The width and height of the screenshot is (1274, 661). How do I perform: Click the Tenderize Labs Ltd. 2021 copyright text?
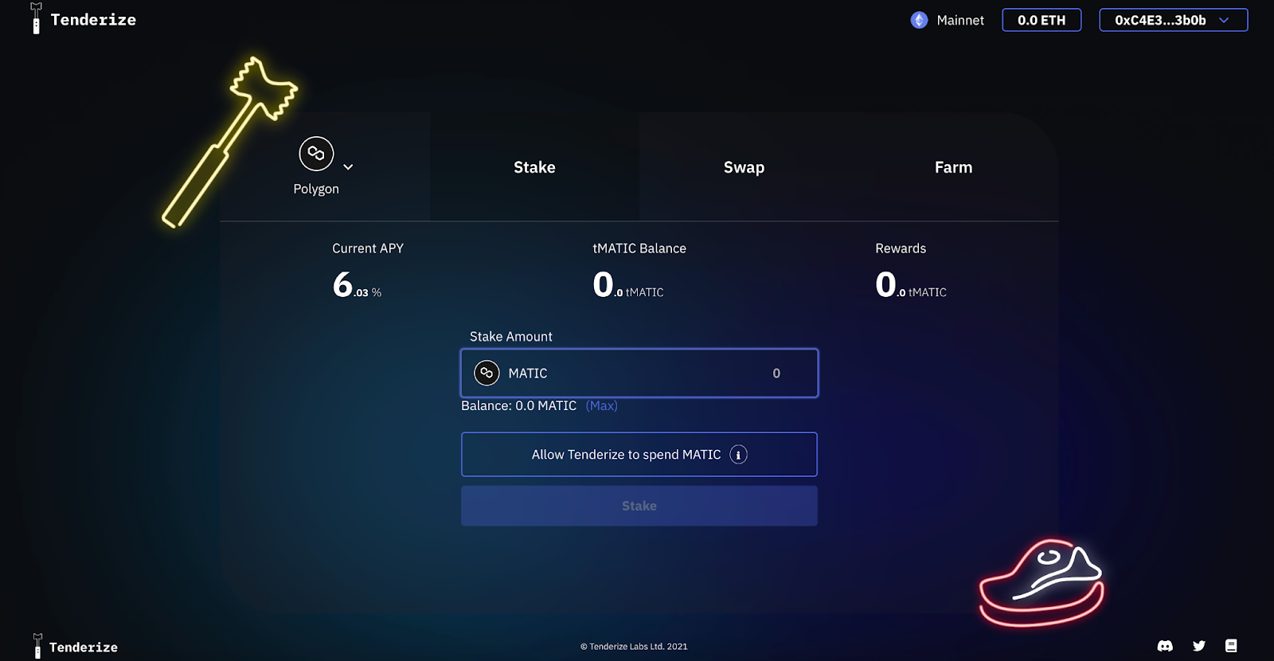click(634, 647)
